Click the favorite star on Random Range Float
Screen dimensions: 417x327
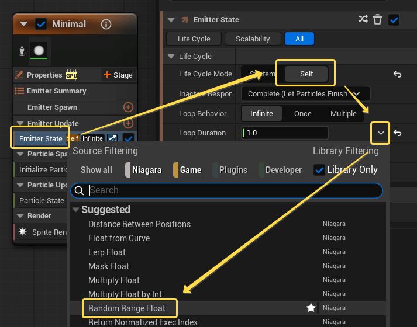click(311, 308)
